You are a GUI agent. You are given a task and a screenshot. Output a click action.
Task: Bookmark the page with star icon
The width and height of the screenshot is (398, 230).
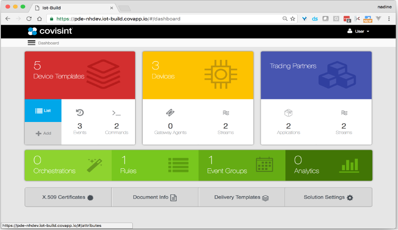(293, 19)
